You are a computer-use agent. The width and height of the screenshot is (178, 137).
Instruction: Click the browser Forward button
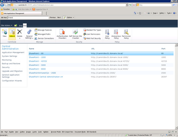[x=6, y=5]
